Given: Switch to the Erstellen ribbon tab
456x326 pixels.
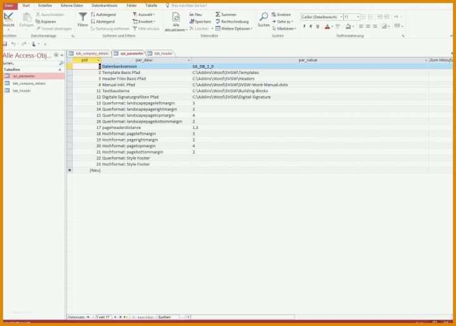Looking at the screenshot, I should coord(45,6).
